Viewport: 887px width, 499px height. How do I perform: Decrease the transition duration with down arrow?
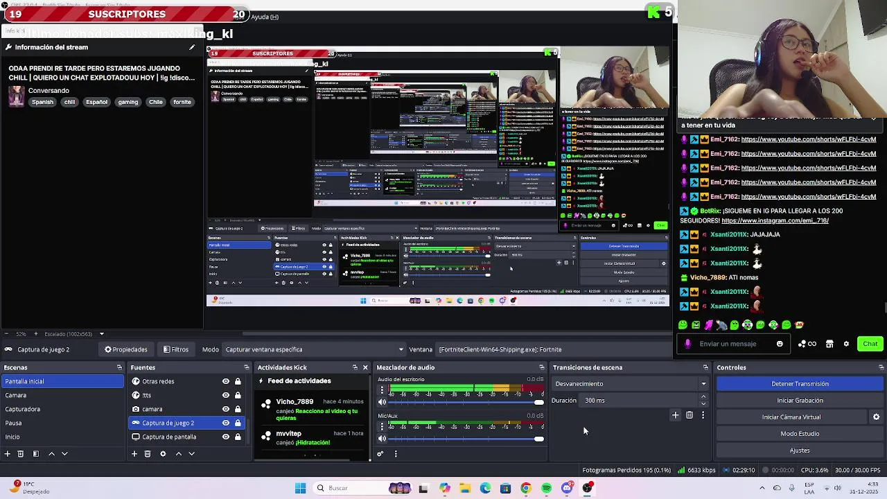pos(703,404)
